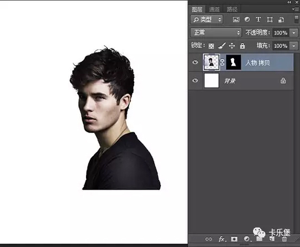Lock layer position move icon
The height and width of the screenshot is (247, 300).
[x=232, y=46]
